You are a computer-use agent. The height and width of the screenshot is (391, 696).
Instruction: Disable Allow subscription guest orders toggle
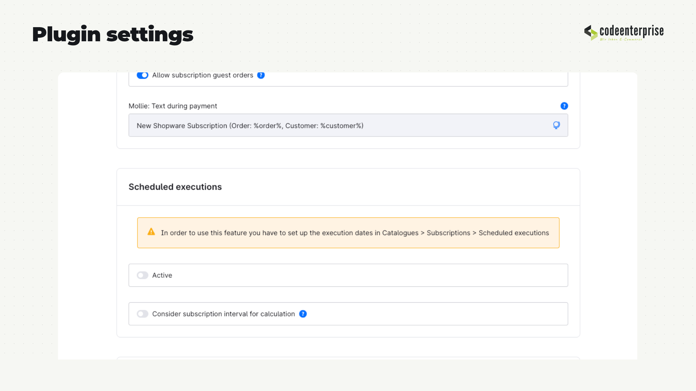(x=142, y=75)
